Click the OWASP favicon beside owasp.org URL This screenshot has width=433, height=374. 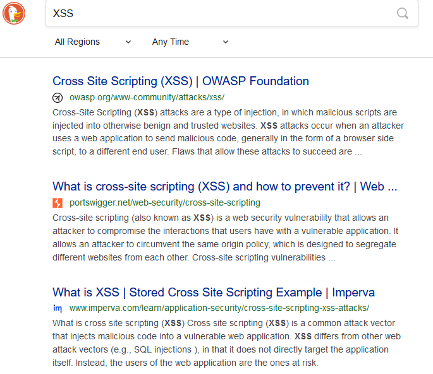(x=58, y=98)
